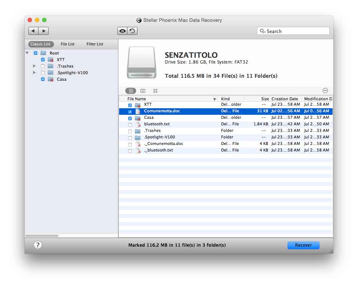The width and height of the screenshot is (358, 287).
Task: Sort by the Creation Date column header
Action: tap(286, 99)
